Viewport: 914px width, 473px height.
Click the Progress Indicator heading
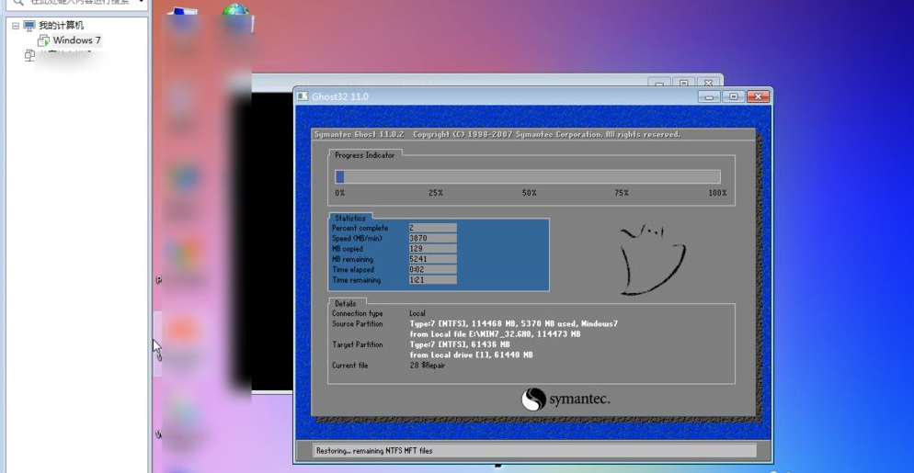364,155
